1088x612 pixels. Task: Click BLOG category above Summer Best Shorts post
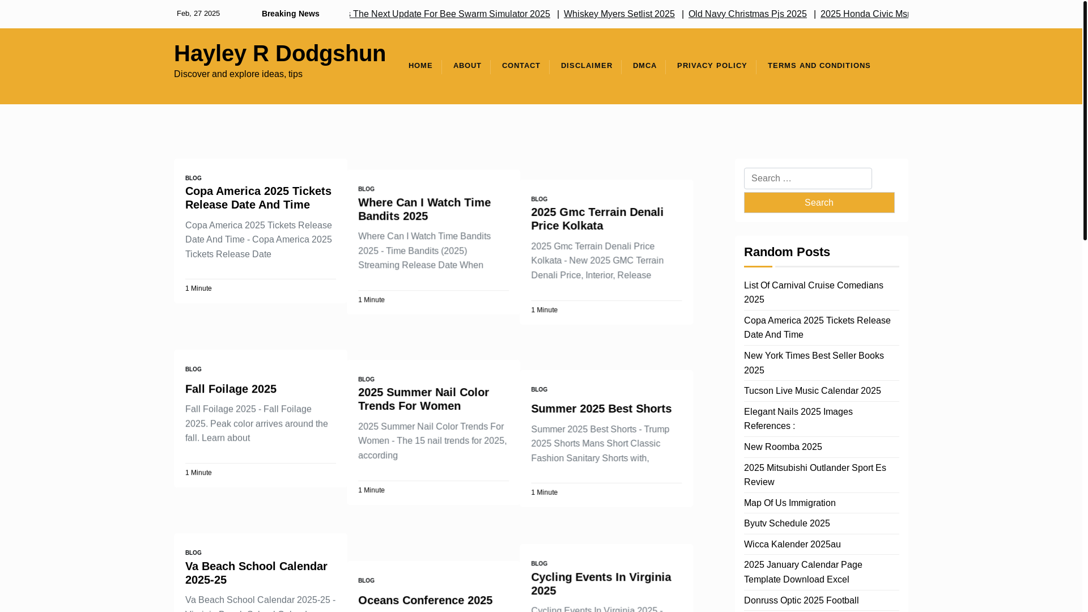(x=539, y=390)
